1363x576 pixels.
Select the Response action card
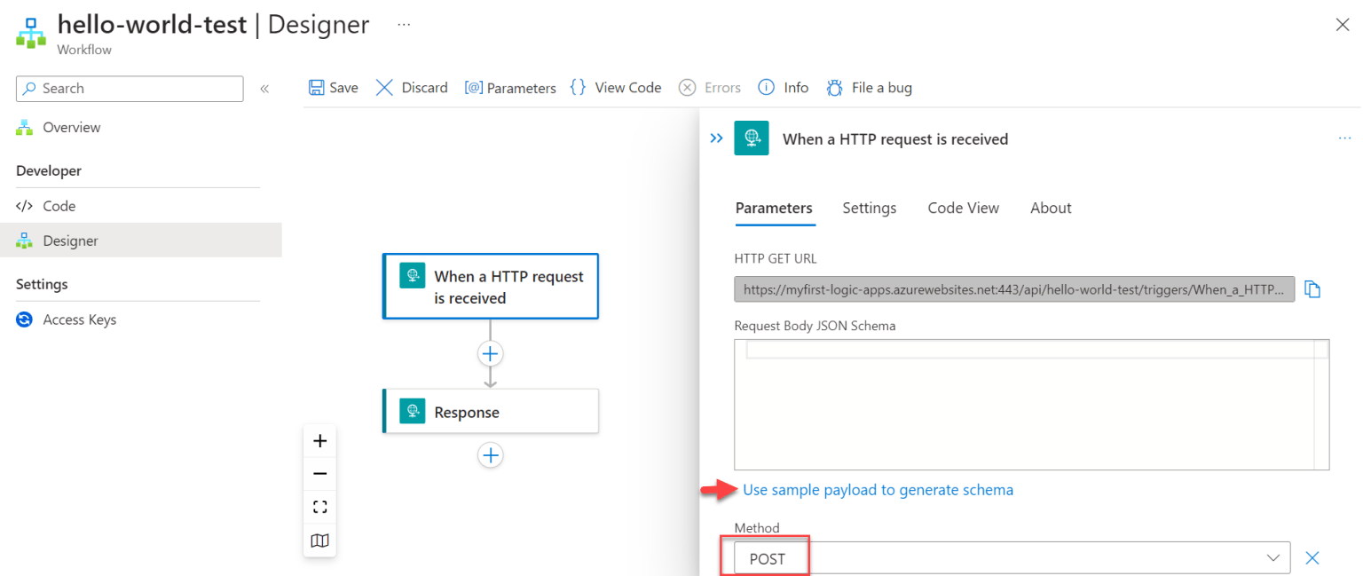[x=490, y=411]
